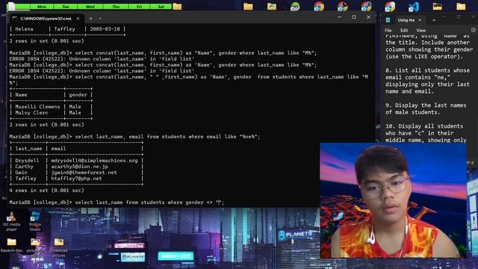Open the Notepad Edit menu
The width and height of the screenshot is (478, 269).
pyautogui.click(x=404, y=30)
